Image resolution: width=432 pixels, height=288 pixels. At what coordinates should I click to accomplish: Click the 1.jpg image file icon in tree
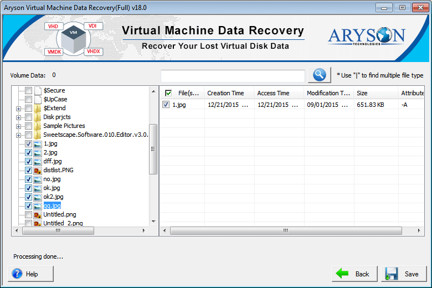38,144
